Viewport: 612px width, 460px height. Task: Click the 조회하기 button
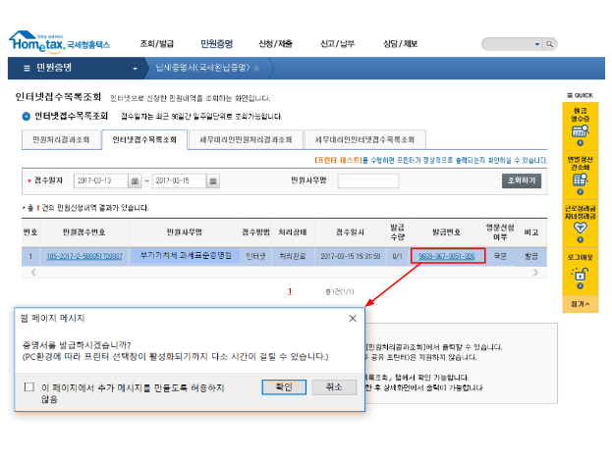(522, 180)
